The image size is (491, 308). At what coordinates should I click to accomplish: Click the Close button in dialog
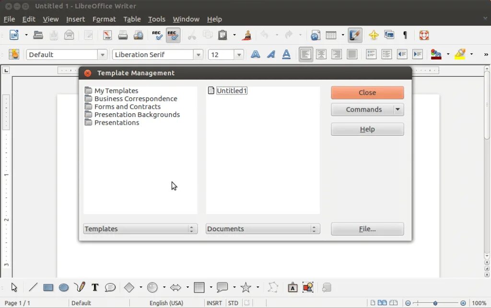coord(367,93)
